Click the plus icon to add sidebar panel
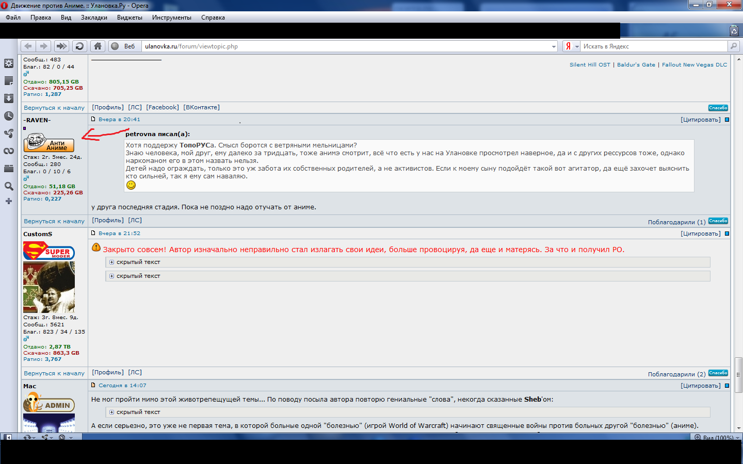 pyautogui.click(x=9, y=201)
